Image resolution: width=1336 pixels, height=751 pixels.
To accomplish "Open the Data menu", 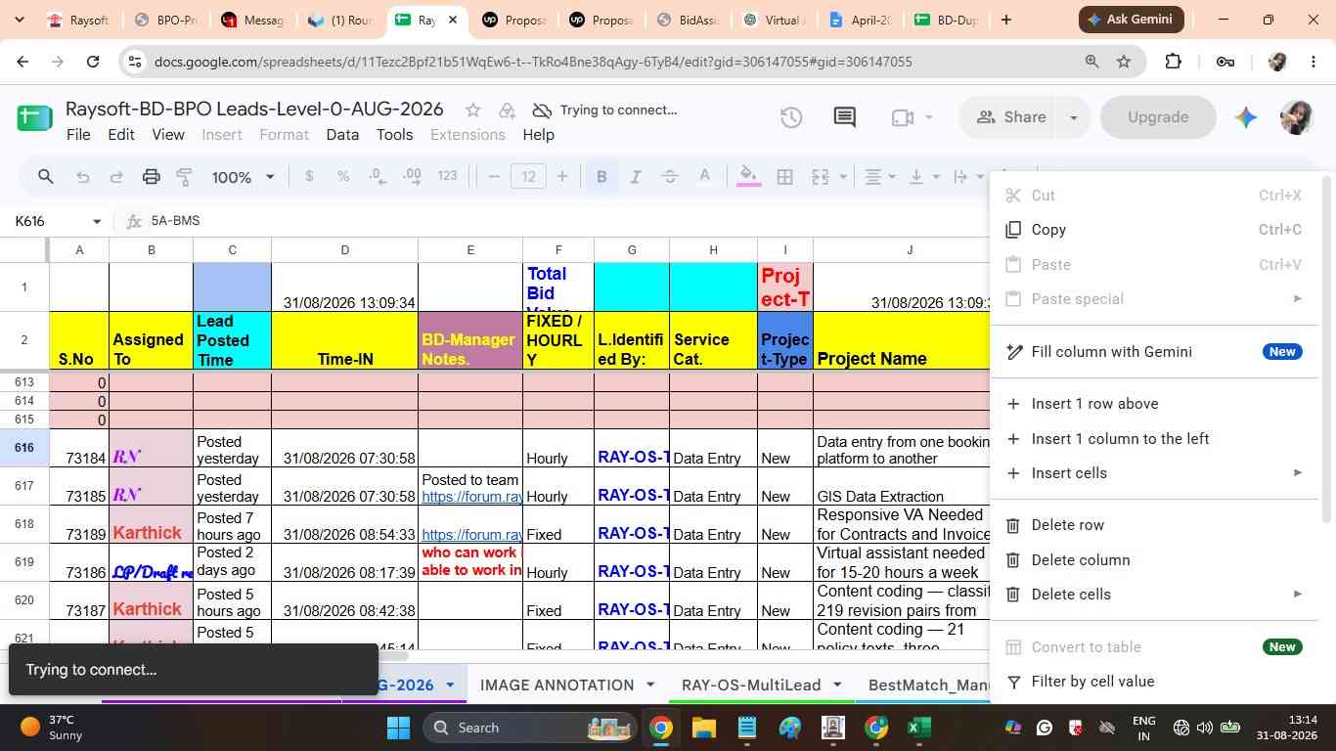I will point(342,135).
